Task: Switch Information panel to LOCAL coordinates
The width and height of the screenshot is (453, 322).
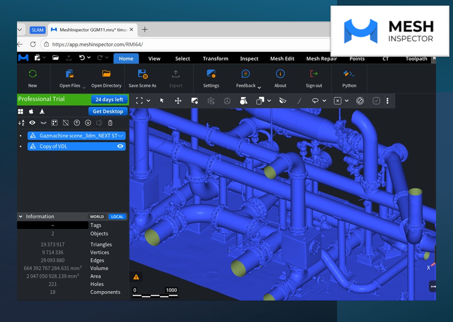Action: coord(117,216)
